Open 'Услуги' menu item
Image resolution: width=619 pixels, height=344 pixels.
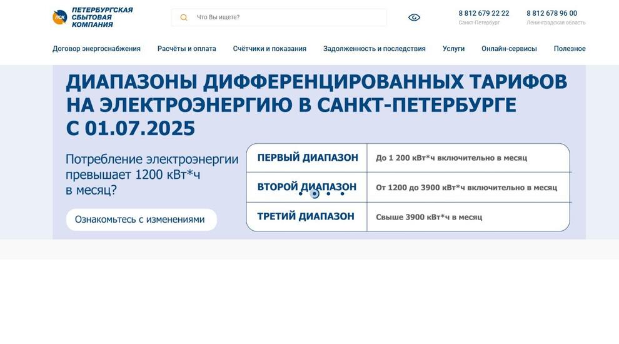pyautogui.click(x=453, y=49)
